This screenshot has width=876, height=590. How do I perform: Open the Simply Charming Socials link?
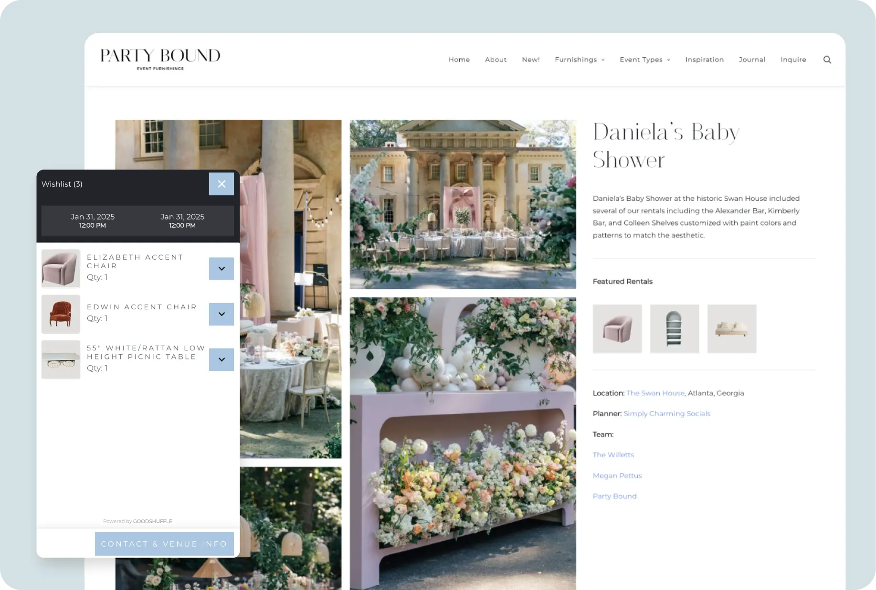pyautogui.click(x=666, y=414)
